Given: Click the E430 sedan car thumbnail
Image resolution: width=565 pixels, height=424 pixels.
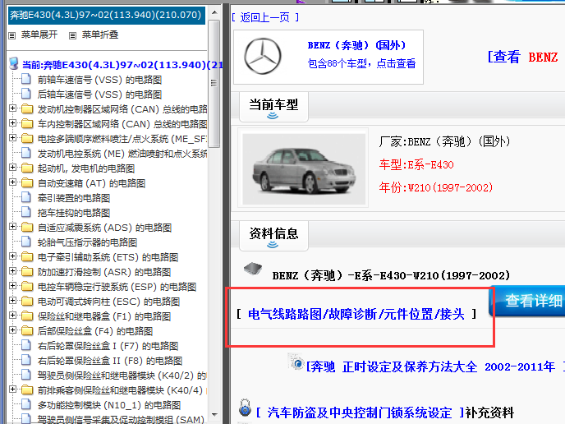Looking at the screenshot, I should click(x=304, y=169).
